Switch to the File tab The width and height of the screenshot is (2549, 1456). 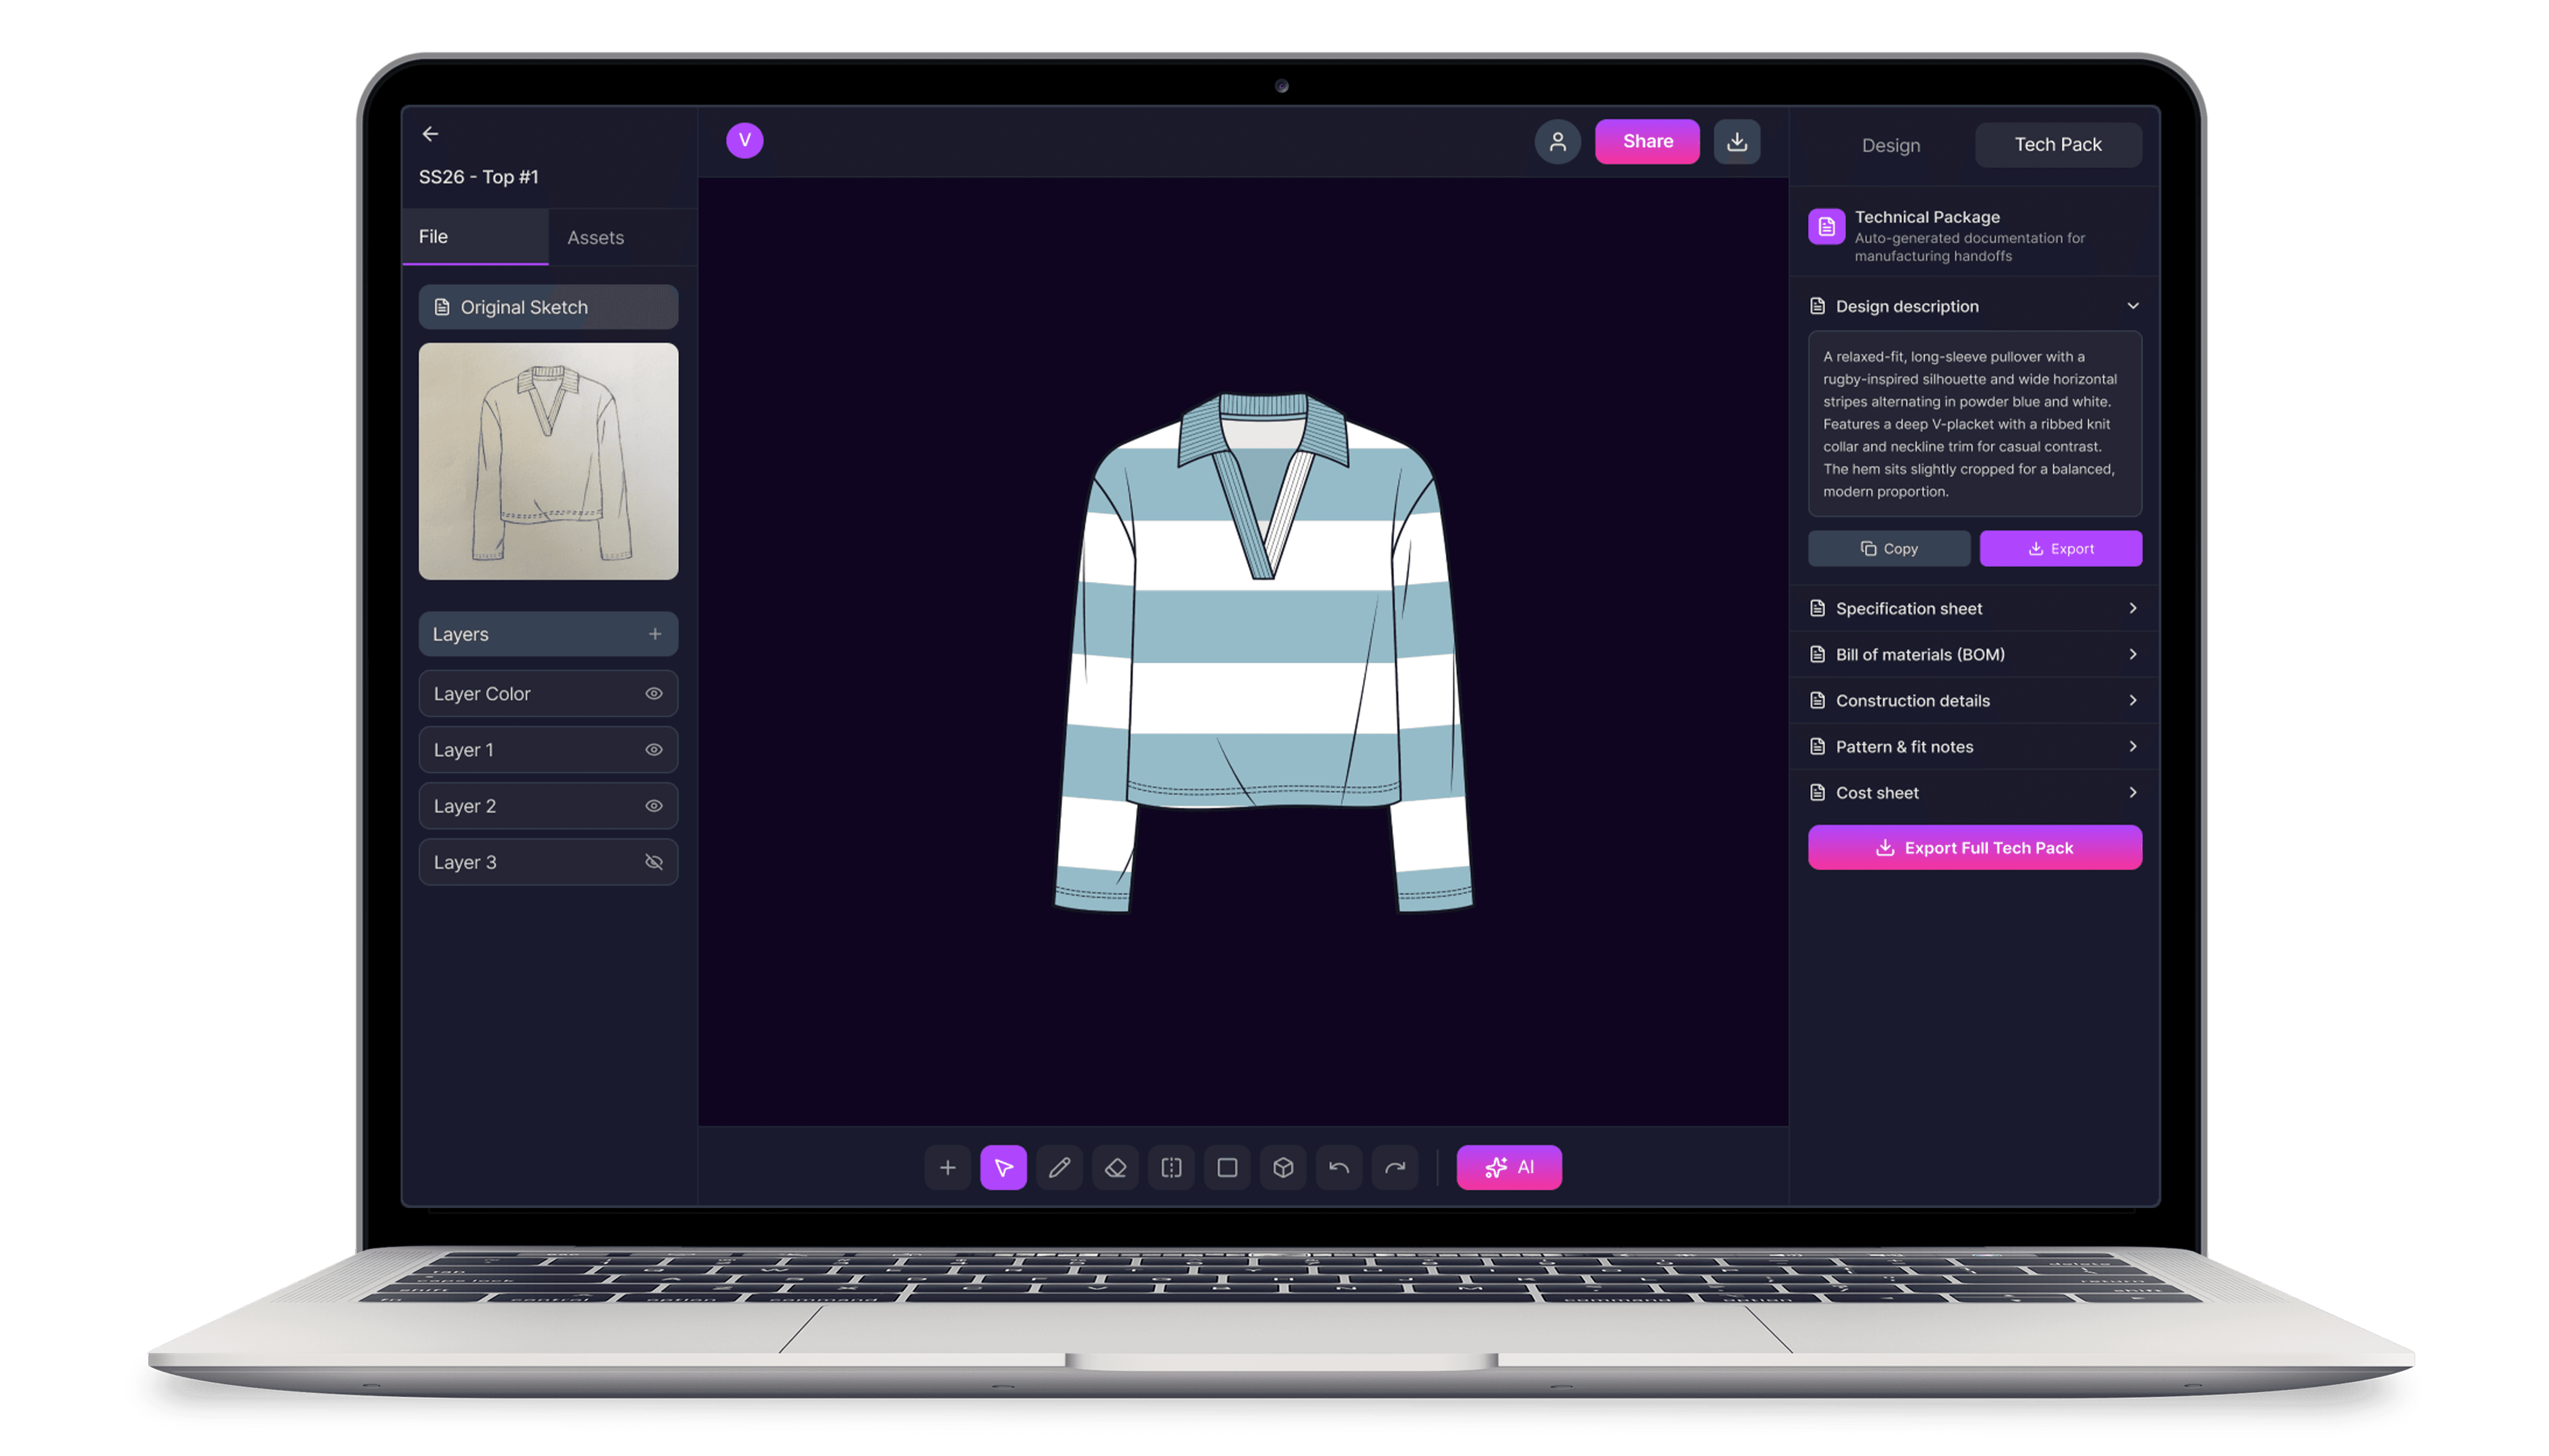click(x=475, y=237)
